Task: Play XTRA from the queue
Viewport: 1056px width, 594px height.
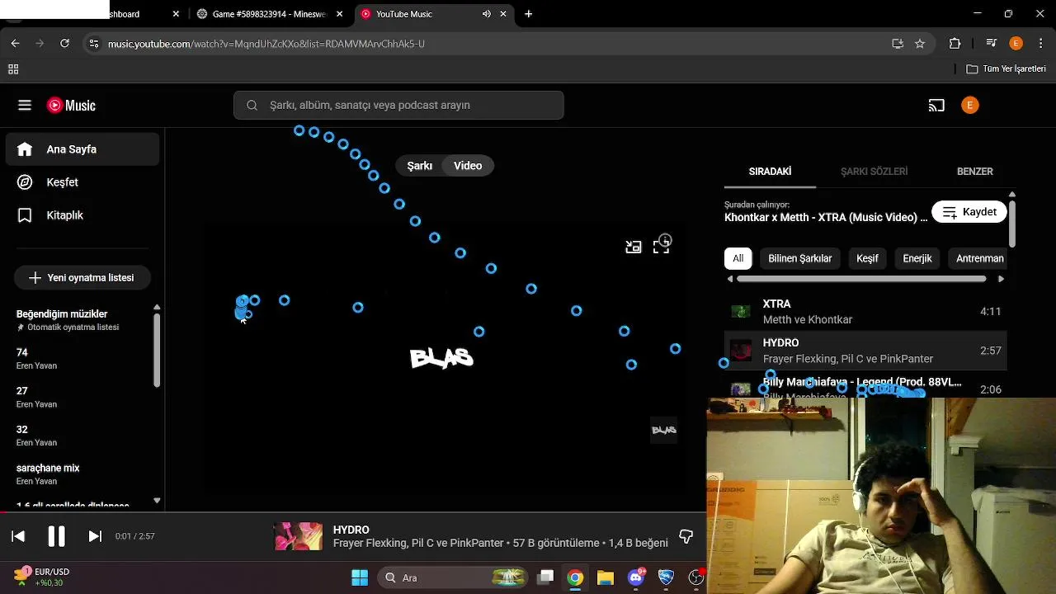Action: 865,312
